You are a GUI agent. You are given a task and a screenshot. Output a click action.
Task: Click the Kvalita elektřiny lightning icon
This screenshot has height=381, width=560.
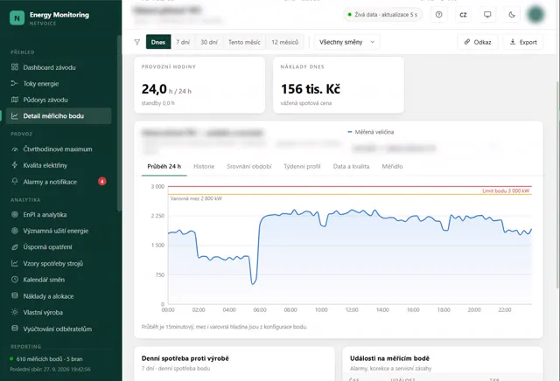click(x=15, y=165)
